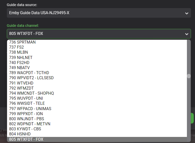Image resolution: width=195 pixels, height=143 pixels.
Task: Choose 796 WWSIDT - TELE
Action: click(x=97, y=103)
